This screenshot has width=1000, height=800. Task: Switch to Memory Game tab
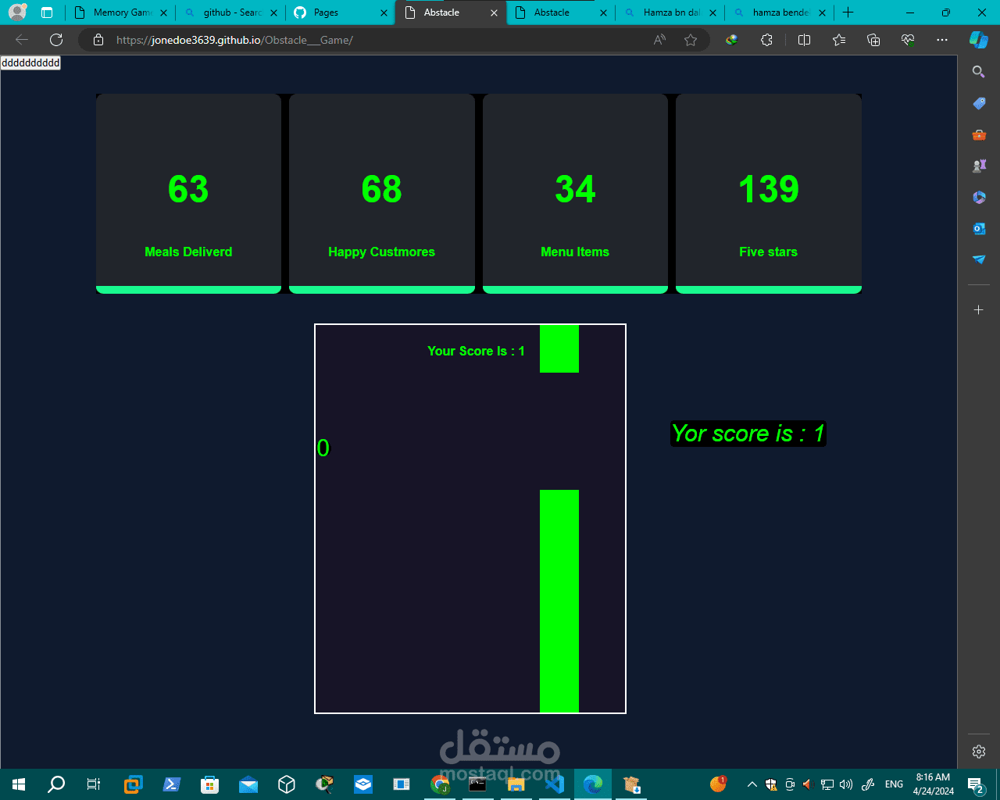tap(120, 12)
